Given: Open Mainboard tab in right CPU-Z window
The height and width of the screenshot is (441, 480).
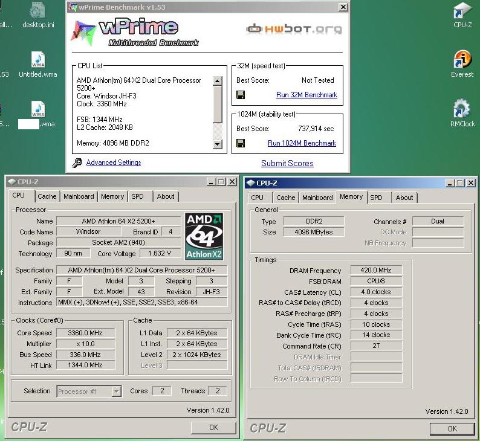Looking at the screenshot, I should 317,198.
